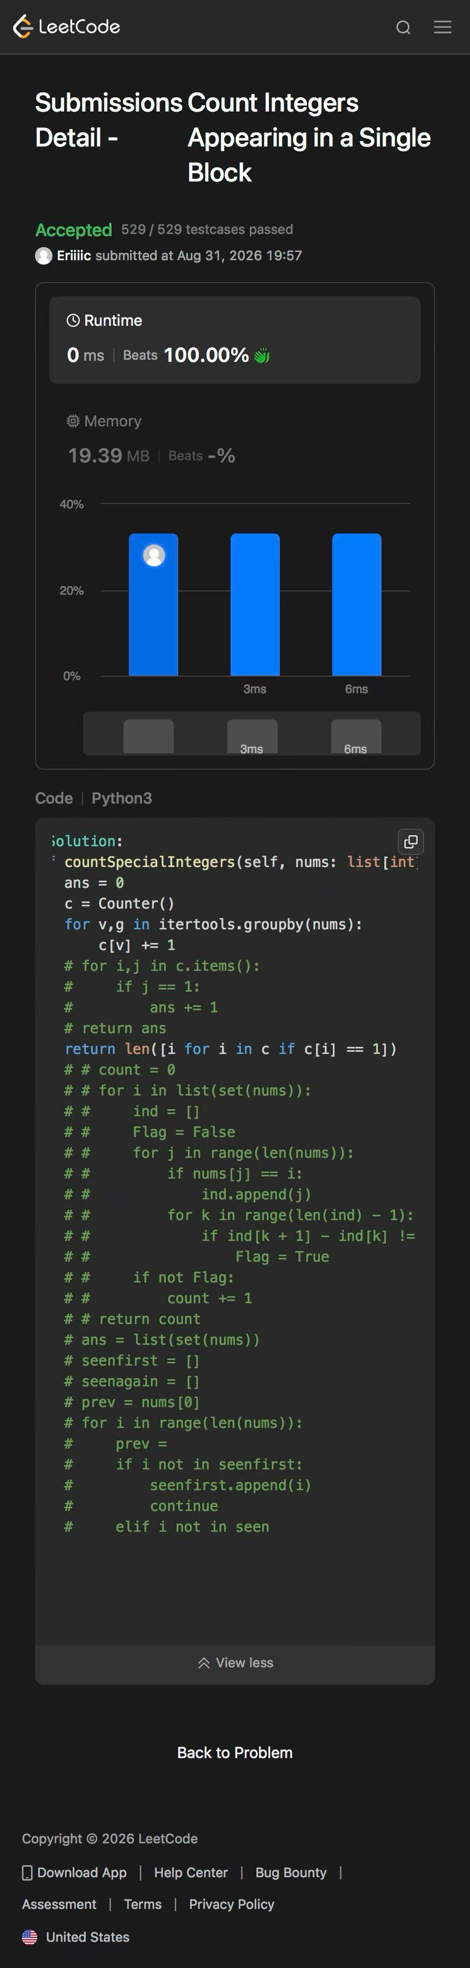Viewport: 470px width, 1968px height.
Task: Select the Runtime panel
Action: point(234,339)
